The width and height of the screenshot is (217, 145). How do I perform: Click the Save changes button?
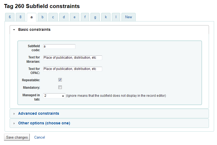(x=17, y=137)
